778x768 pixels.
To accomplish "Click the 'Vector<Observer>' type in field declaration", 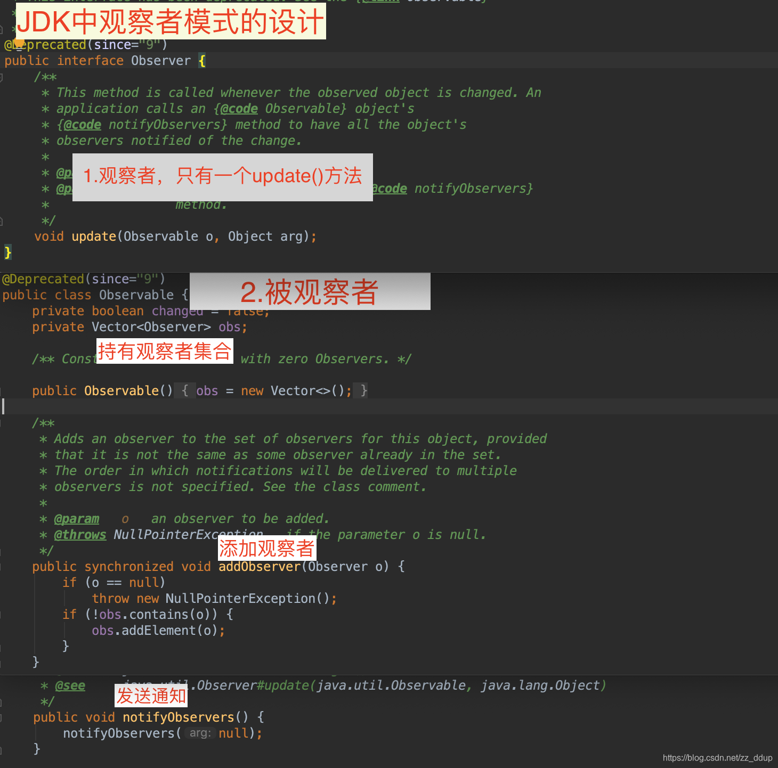I will pyautogui.click(x=151, y=327).
